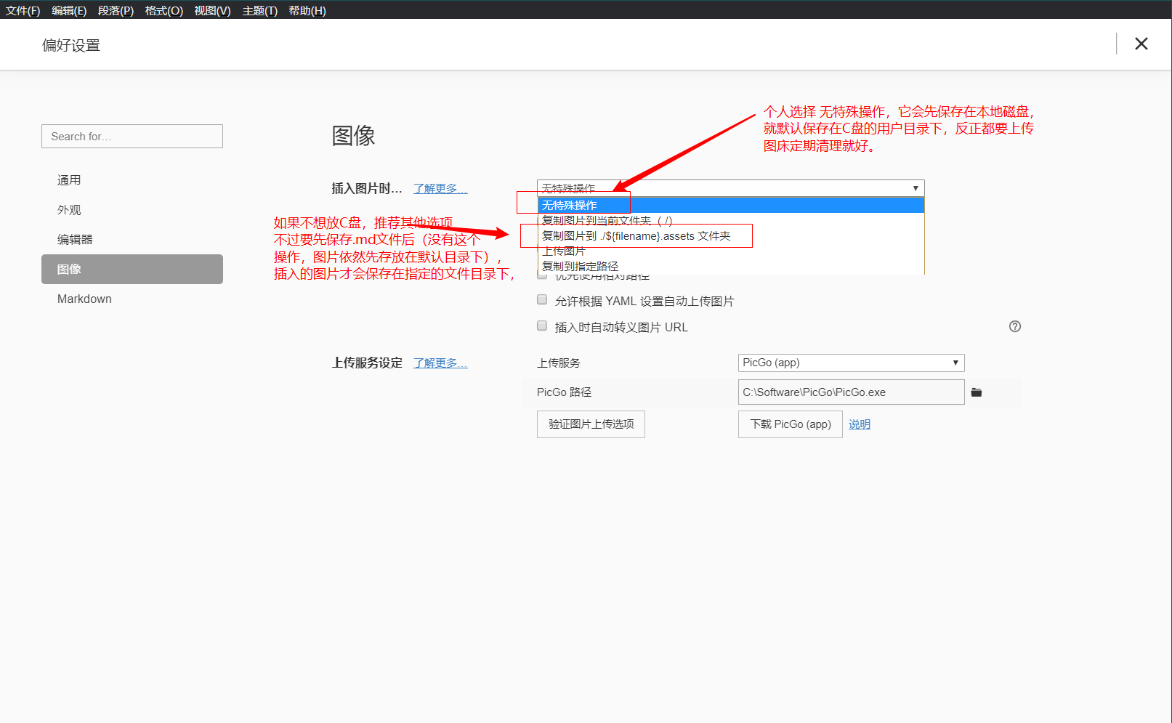This screenshot has height=723, width=1172.
Task: Open the 说明 link
Action: click(860, 424)
